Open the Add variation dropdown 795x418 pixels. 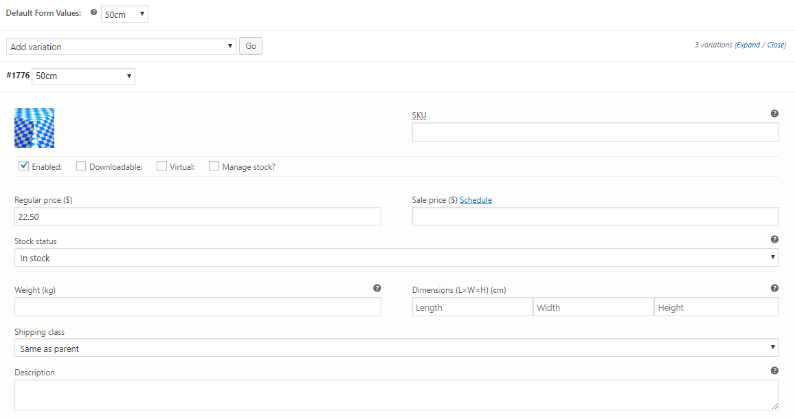pos(121,47)
